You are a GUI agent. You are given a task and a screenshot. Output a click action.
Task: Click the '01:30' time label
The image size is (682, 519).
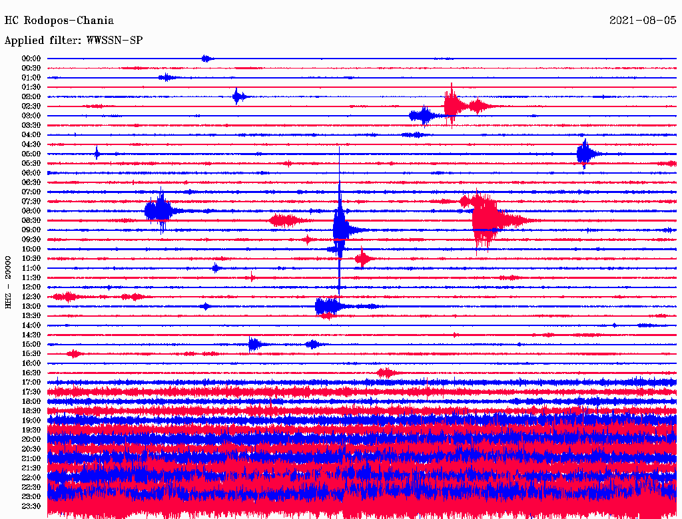(x=31, y=87)
